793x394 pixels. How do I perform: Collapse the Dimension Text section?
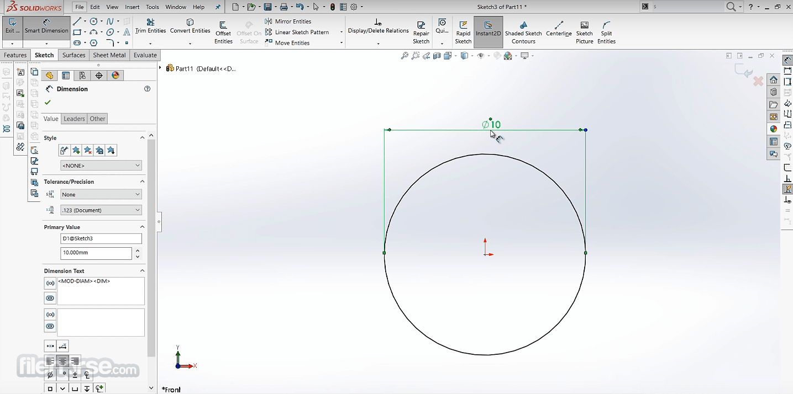click(x=142, y=271)
